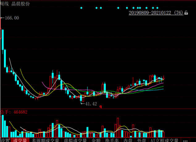Click the leftmost cyan diamond event marker

[81, 8]
